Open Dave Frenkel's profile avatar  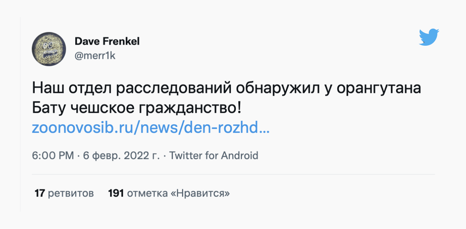tap(49, 49)
